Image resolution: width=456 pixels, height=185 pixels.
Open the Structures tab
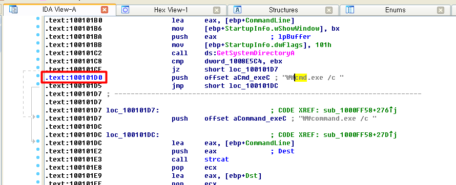tap(283, 10)
